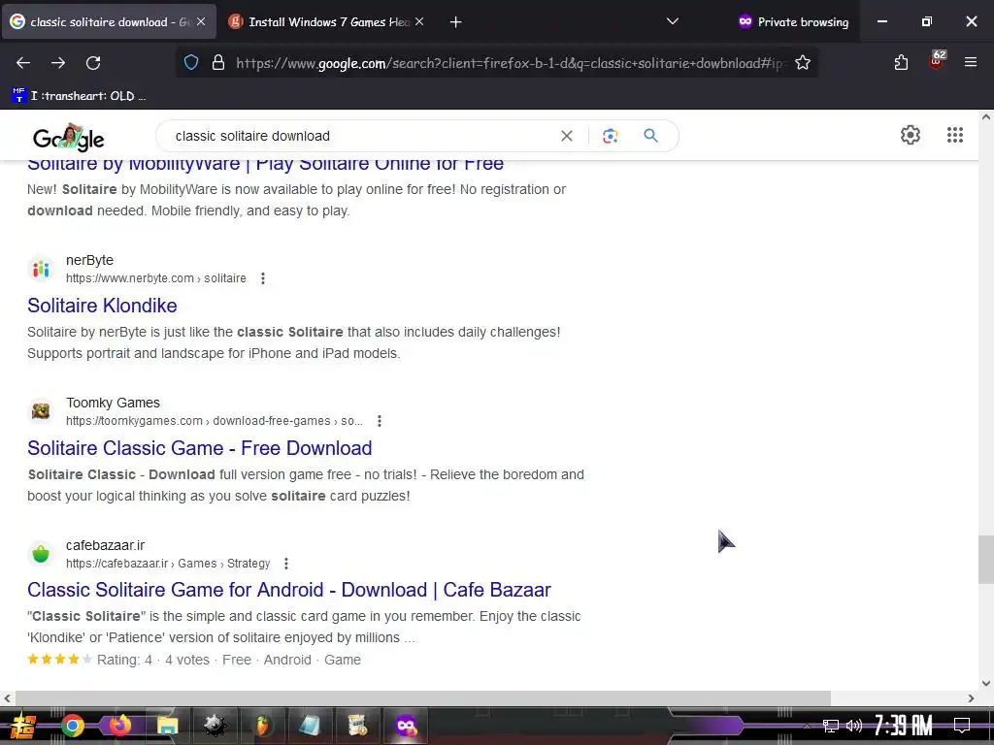Image resolution: width=994 pixels, height=745 pixels.
Task: Submit search with the magnifier icon
Action: 650,135
